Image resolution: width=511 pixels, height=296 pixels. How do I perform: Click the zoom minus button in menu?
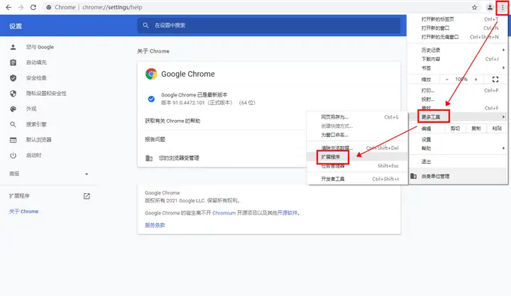coord(447,80)
